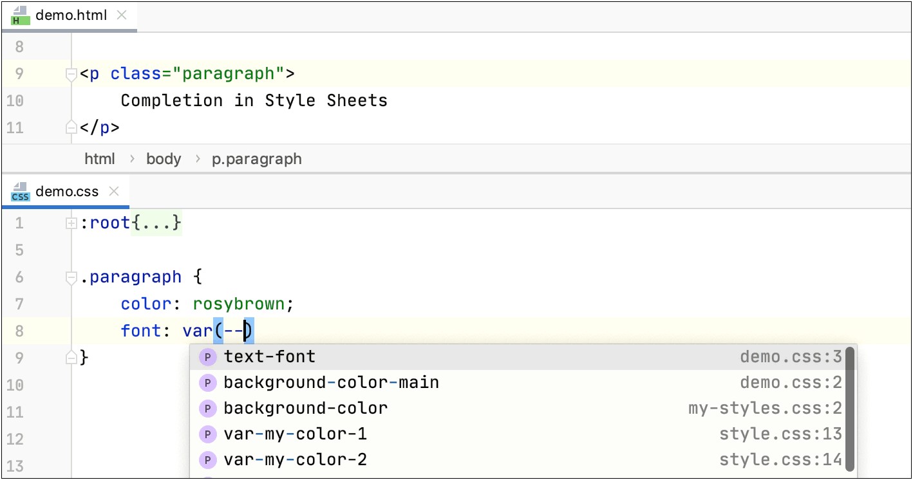Viewport: 913px width, 480px height.
Task: Click the font property name on line 8
Action: (x=141, y=331)
